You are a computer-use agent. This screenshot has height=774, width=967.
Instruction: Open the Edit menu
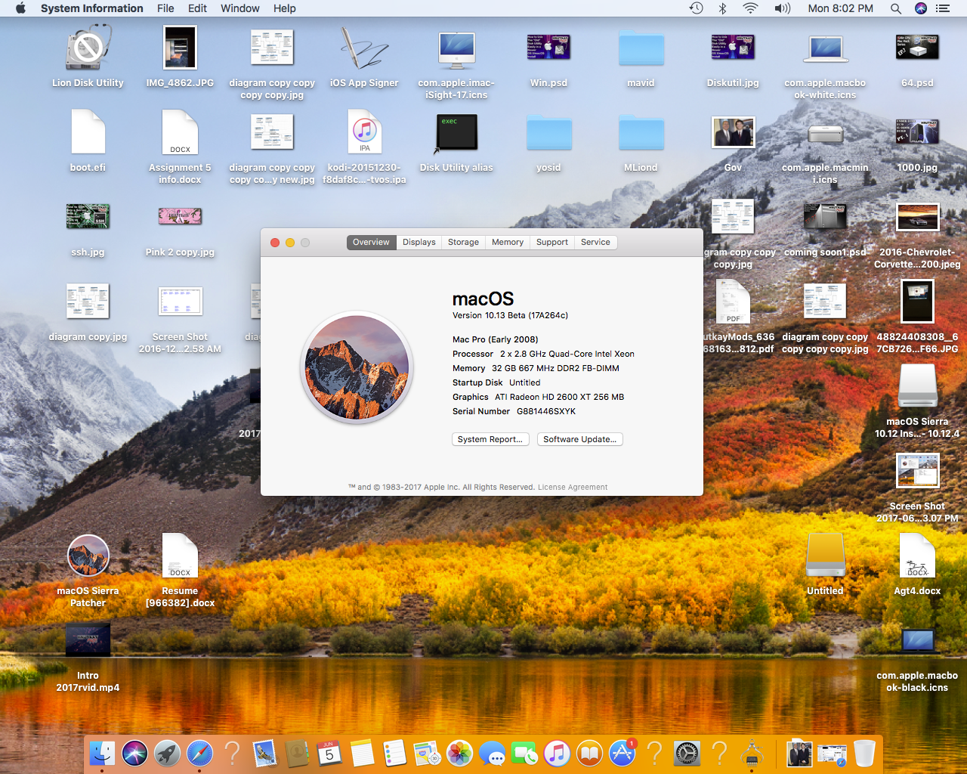197,8
